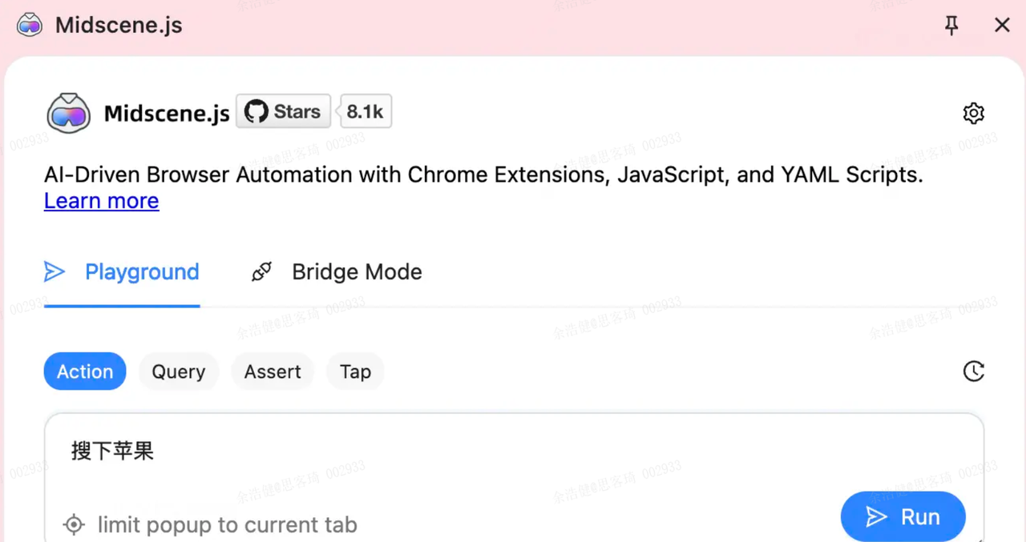
Task: Select the Query mode option
Action: coord(179,371)
